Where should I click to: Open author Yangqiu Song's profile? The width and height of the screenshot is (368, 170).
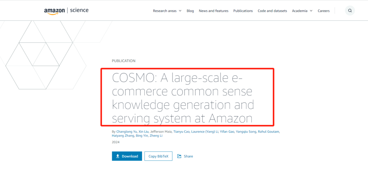coord(246,132)
